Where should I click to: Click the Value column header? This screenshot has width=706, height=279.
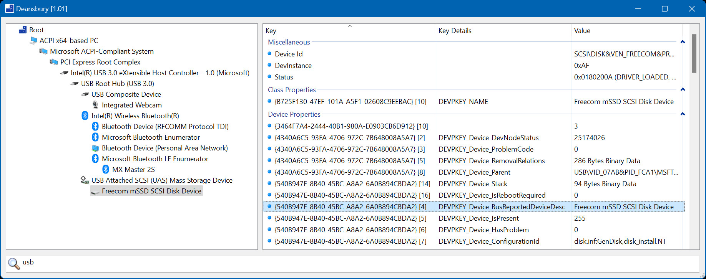(x=582, y=31)
